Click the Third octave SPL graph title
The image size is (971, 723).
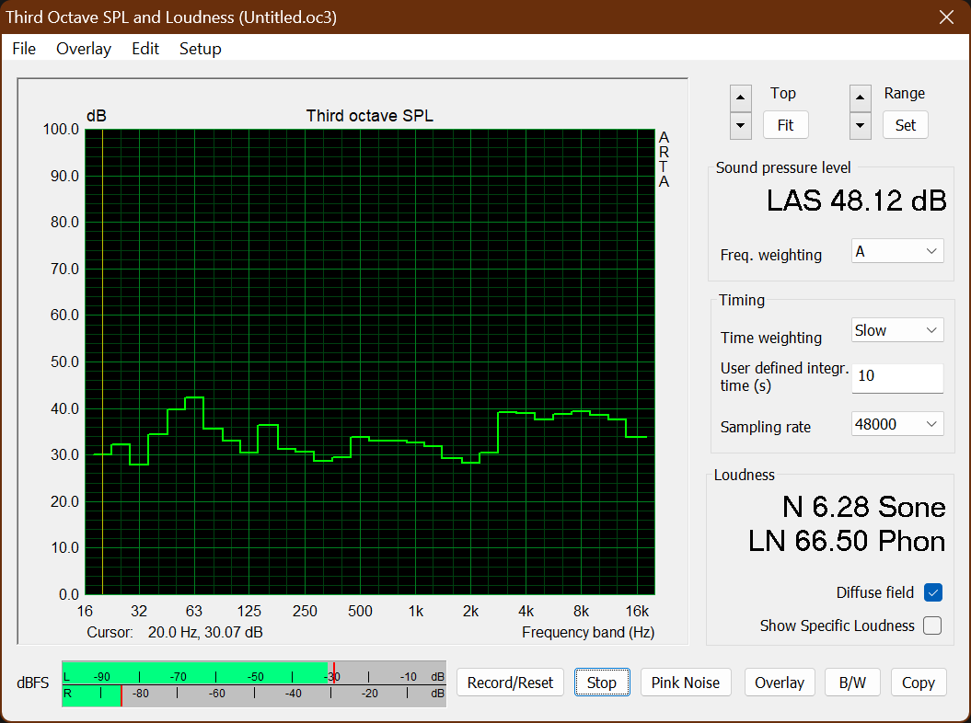(370, 116)
